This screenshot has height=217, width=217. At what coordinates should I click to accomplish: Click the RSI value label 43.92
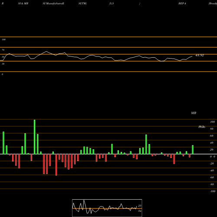[x=200, y=55]
